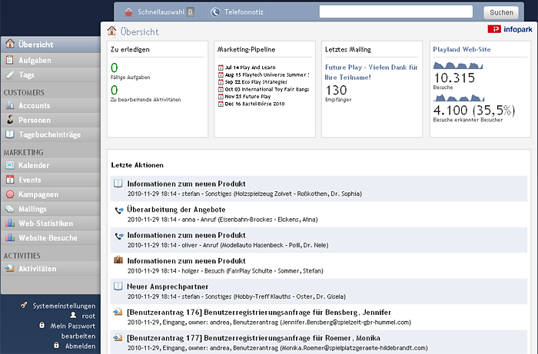Open the Future Play mailing link
This screenshot has height=354, width=538.
371,72
